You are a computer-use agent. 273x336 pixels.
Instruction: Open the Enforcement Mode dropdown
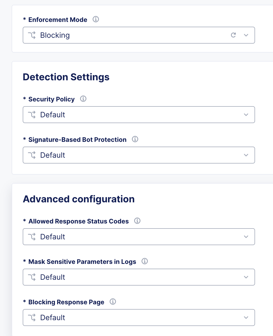(x=246, y=35)
